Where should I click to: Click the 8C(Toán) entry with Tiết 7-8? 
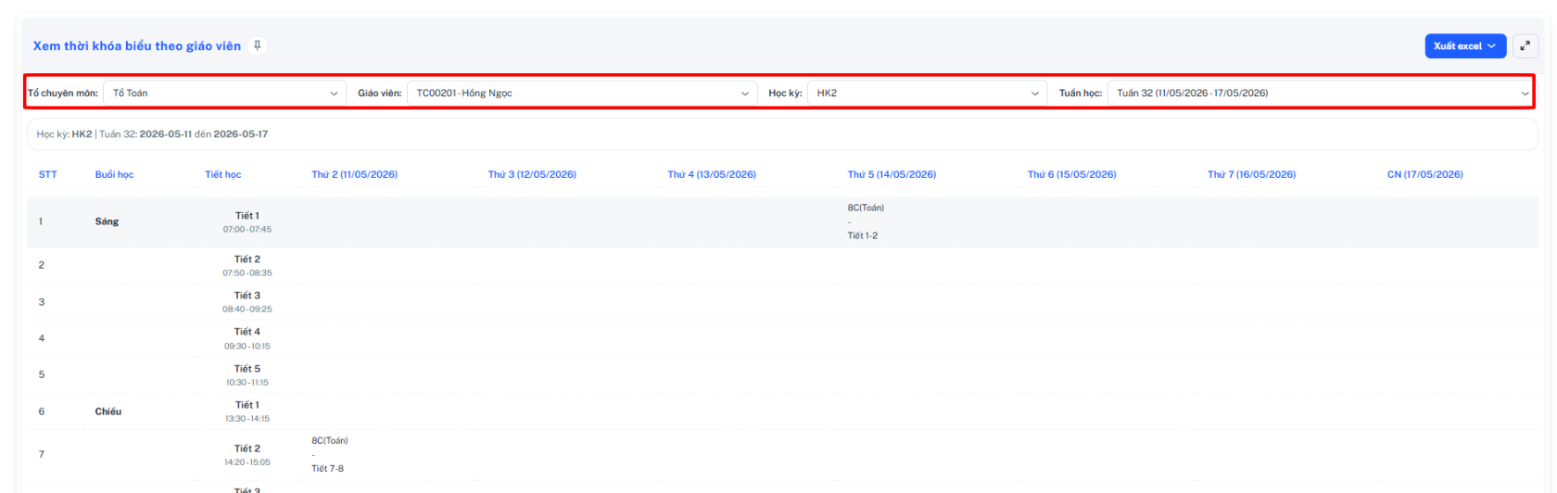point(330,454)
